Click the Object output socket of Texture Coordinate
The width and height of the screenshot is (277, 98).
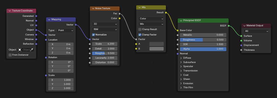[x=36, y=30]
